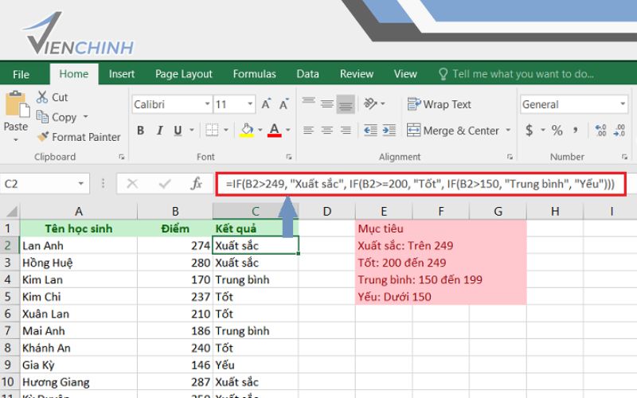This screenshot has height=398, width=637.
Task: Open the Name Box dropdown arrow
Action: point(81,184)
